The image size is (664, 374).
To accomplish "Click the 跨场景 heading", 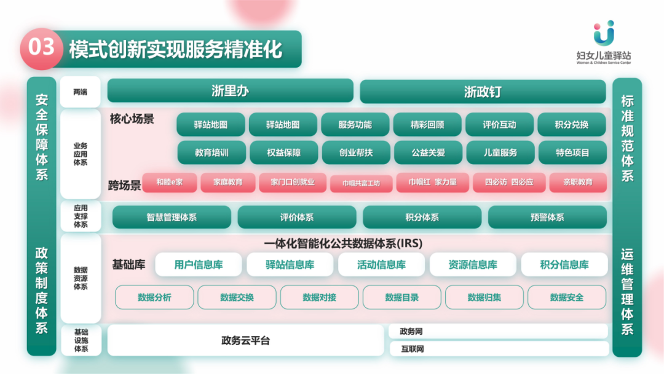I will [x=124, y=186].
